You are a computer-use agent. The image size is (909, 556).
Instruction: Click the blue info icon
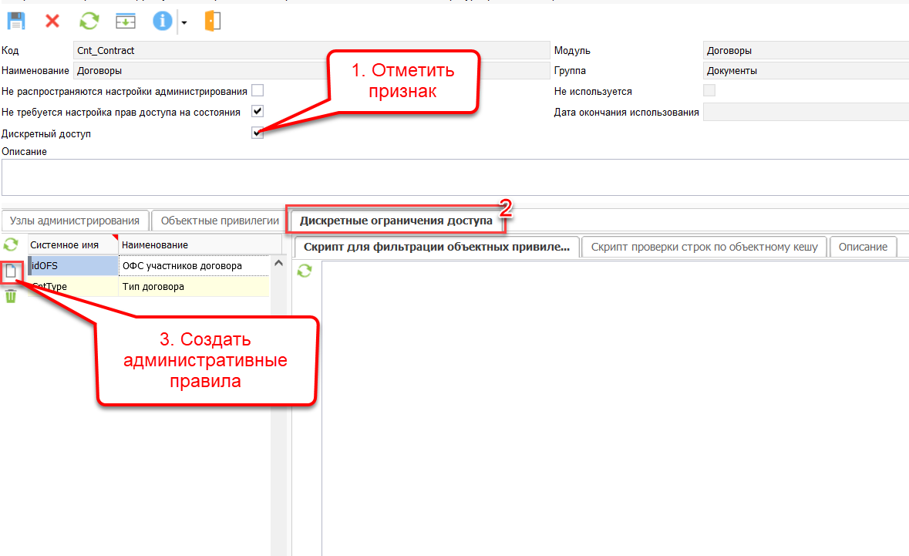click(162, 21)
